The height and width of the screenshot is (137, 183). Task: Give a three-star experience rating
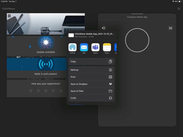(46, 90)
